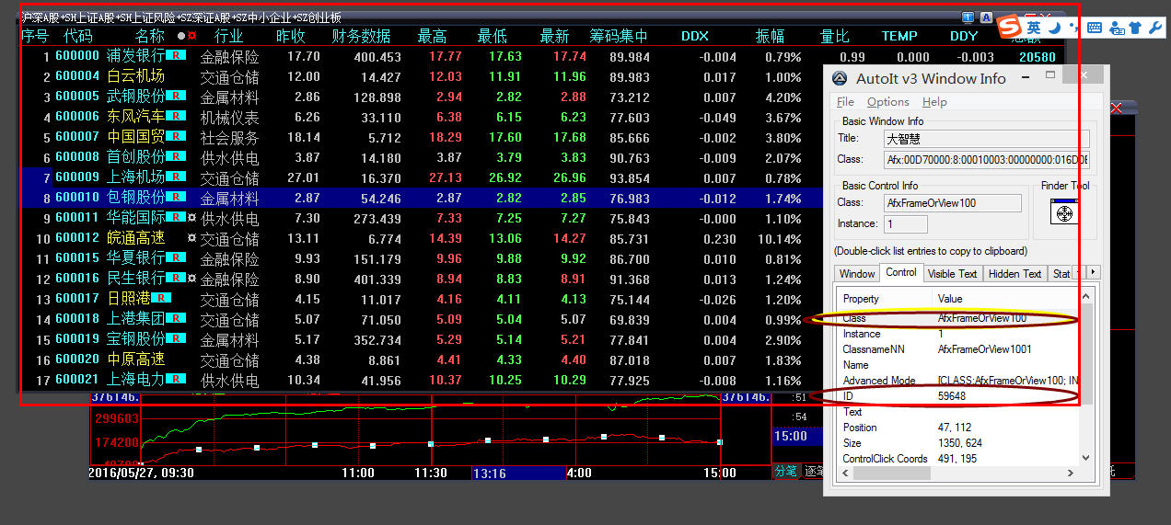Click the R badge next to 首创股份
This screenshot has width=1171, height=525.
click(177, 157)
